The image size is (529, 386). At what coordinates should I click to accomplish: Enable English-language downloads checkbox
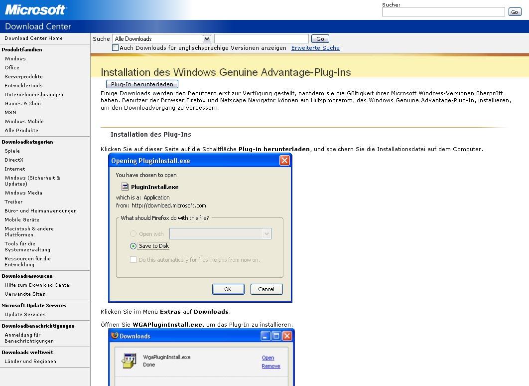(116, 48)
